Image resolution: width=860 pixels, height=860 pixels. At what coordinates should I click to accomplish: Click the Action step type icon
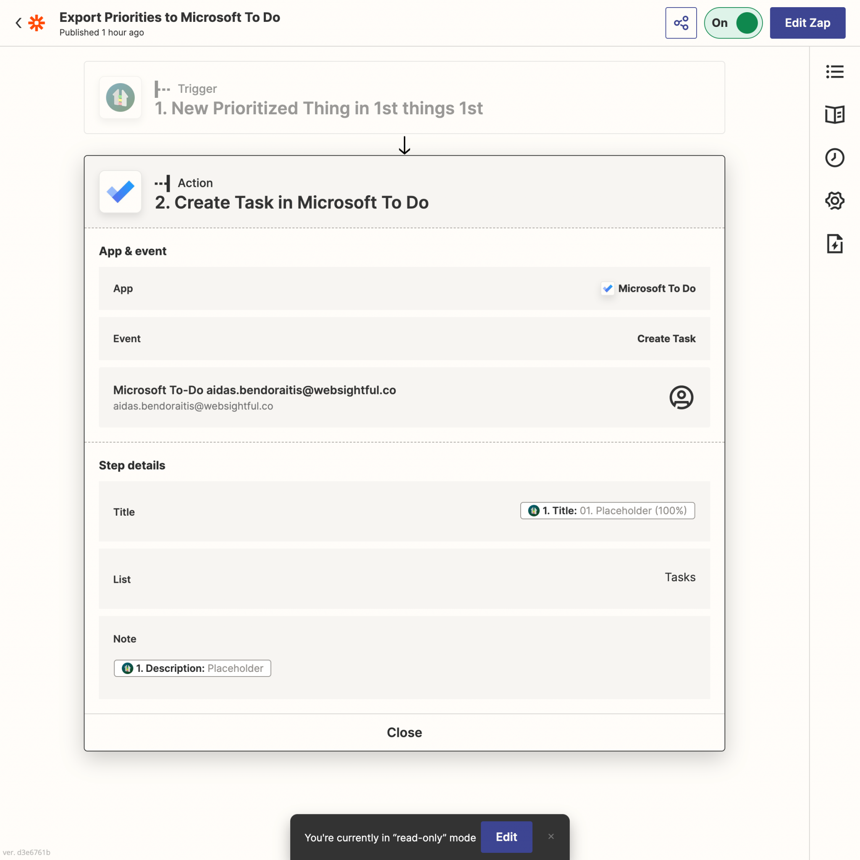[162, 184]
